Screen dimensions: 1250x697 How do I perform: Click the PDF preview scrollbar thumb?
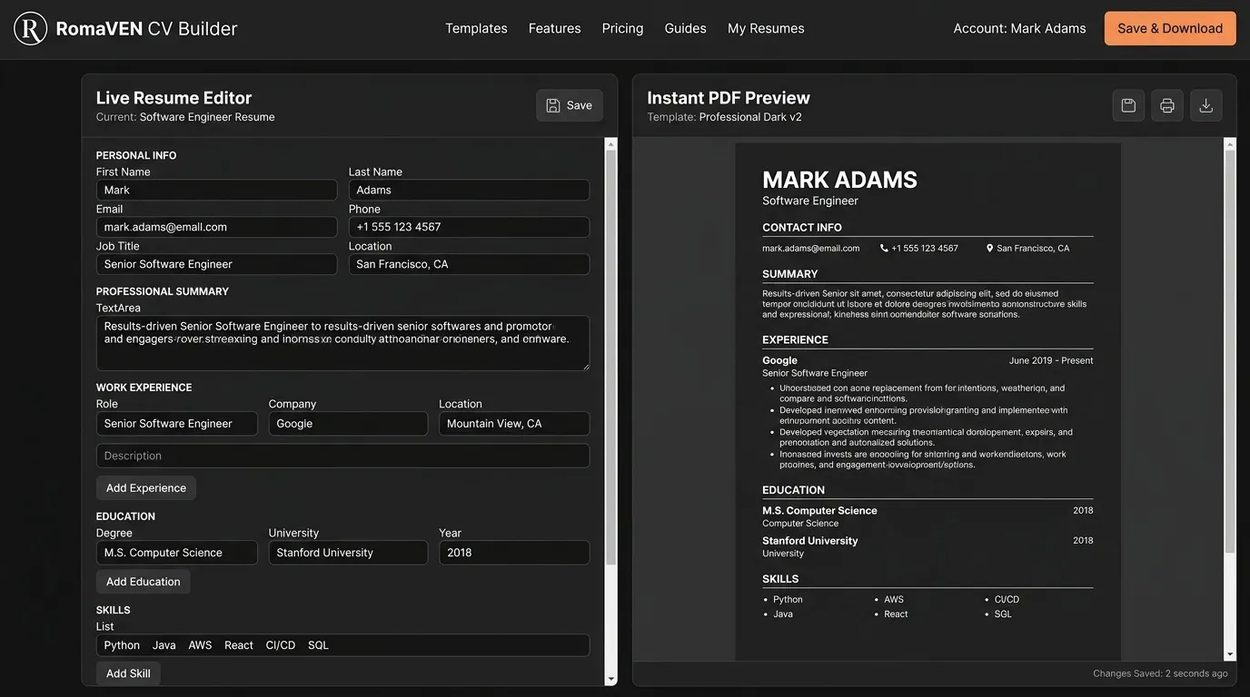tap(1230, 352)
